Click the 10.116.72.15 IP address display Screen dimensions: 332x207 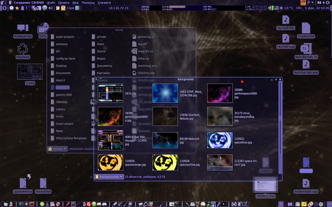(118, 8)
